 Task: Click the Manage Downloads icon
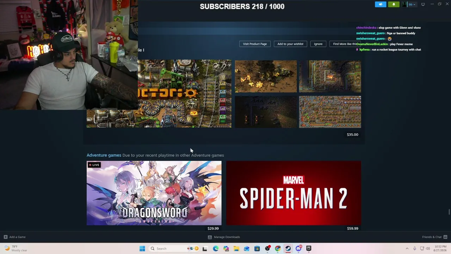pos(210,237)
